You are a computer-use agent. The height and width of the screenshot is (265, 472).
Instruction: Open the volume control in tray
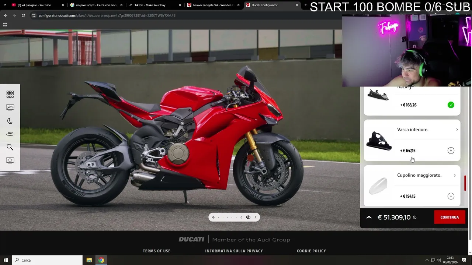tap(440, 260)
